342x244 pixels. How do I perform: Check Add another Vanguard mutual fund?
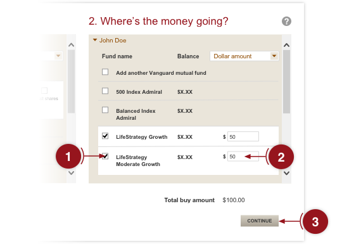coord(105,72)
